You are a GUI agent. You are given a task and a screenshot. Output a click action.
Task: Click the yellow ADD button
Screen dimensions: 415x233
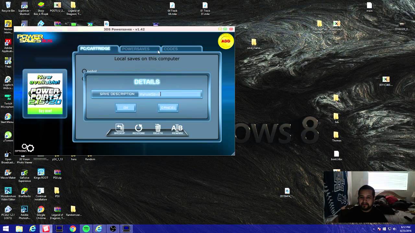tap(226, 41)
